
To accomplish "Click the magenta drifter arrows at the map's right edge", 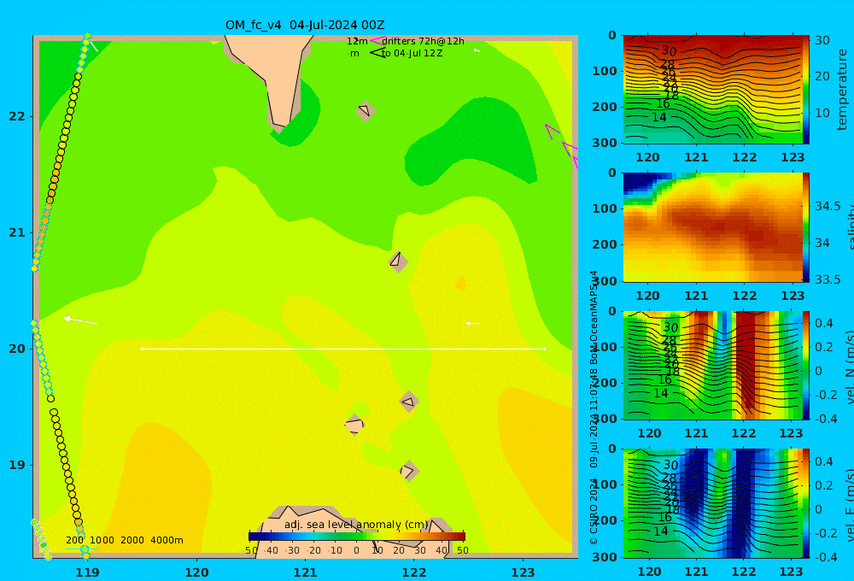I will [562, 145].
